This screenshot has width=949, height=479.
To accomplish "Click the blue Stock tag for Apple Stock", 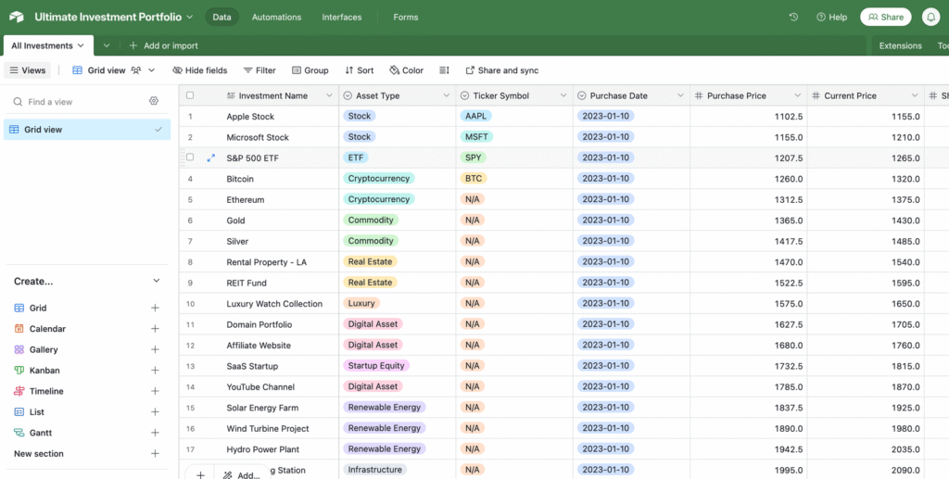I will click(x=359, y=116).
